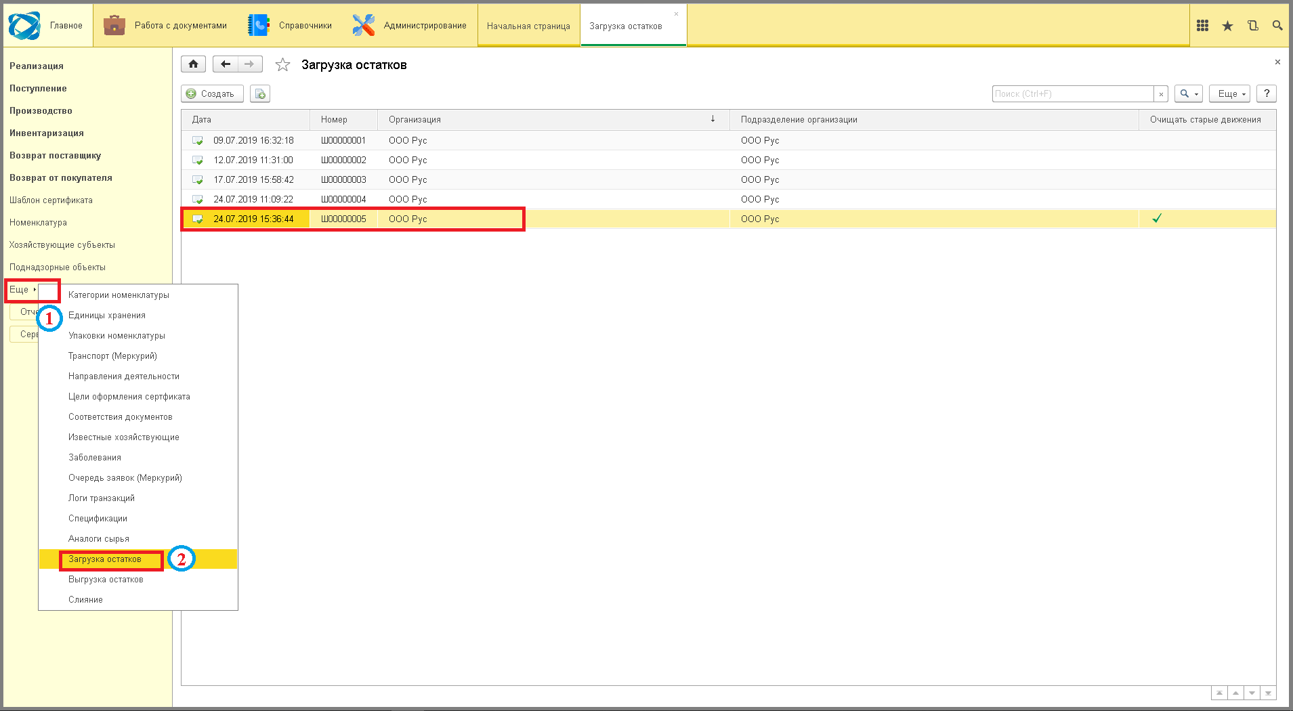Click document icon in row Ш00000004
The image size is (1293, 711).
[198, 200]
